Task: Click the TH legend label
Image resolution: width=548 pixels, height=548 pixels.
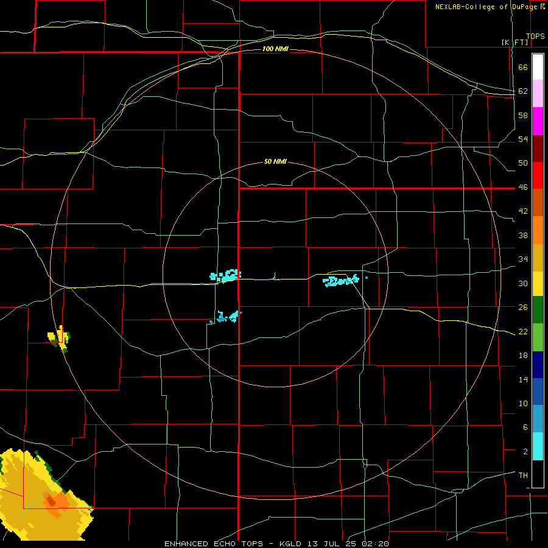Action: [523, 475]
